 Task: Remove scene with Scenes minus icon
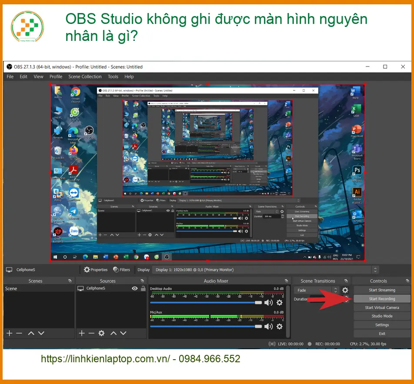[19, 333]
